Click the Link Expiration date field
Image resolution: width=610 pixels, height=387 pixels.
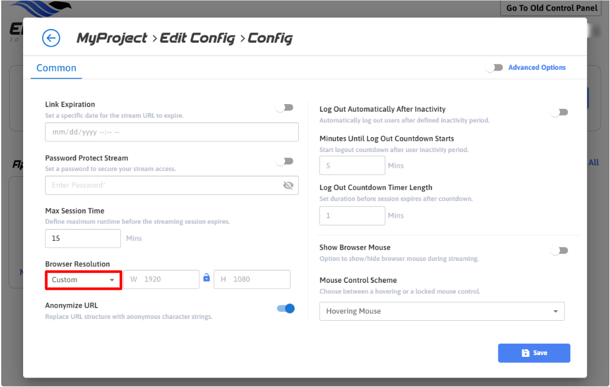point(171,133)
